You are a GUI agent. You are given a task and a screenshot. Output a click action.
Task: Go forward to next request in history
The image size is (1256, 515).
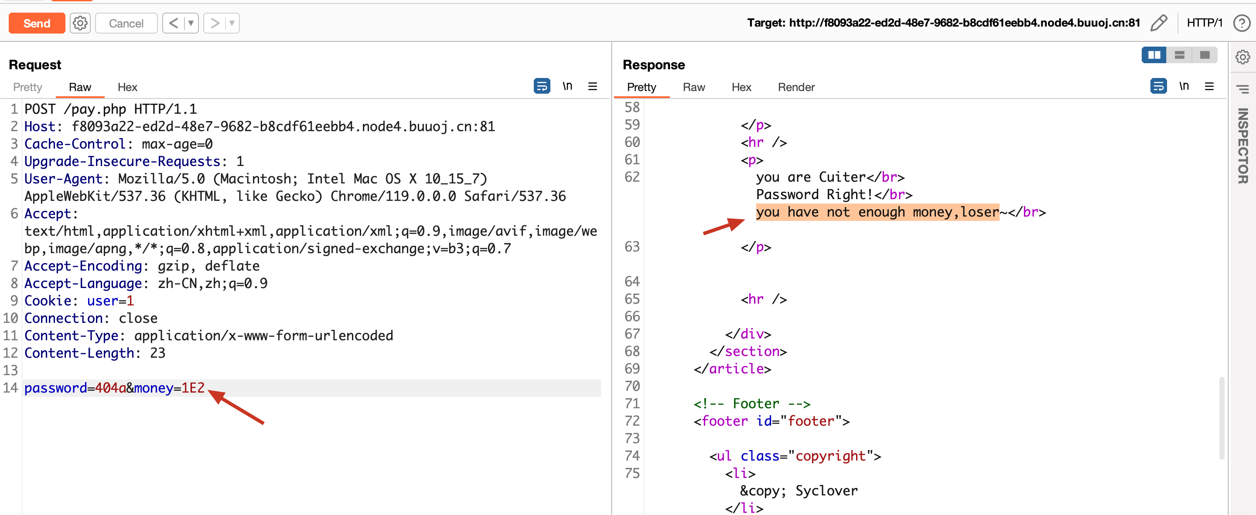pos(215,23)
